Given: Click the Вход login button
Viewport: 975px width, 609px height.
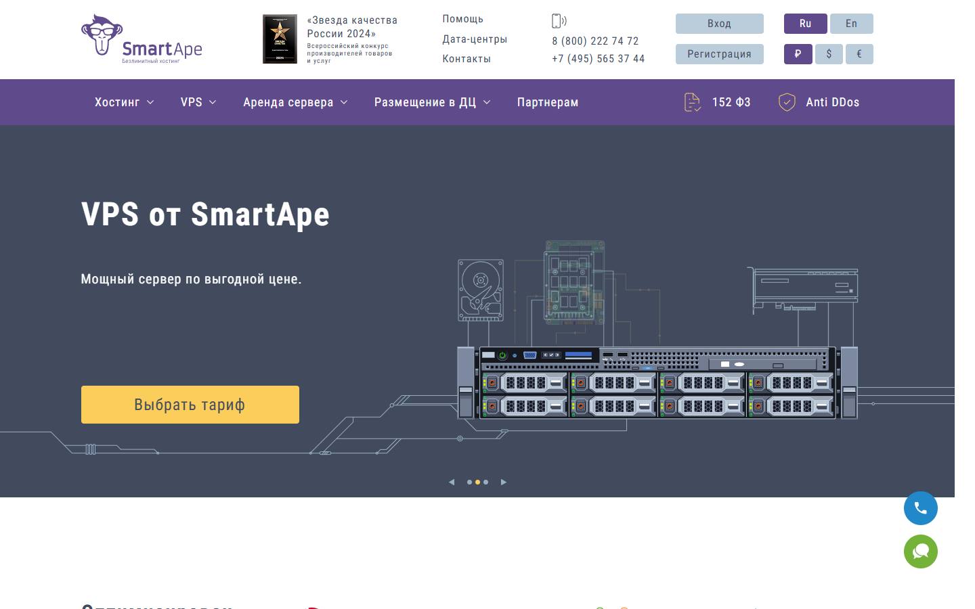Looking at the screenshot, I should coord(720,24).
